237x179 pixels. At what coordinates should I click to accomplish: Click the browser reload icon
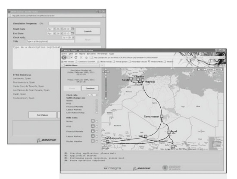pos(76,58)
